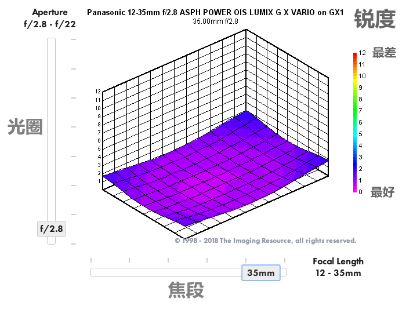Click the 35mm focal length slider handle
406x313 pixels.
coord(261,272)
